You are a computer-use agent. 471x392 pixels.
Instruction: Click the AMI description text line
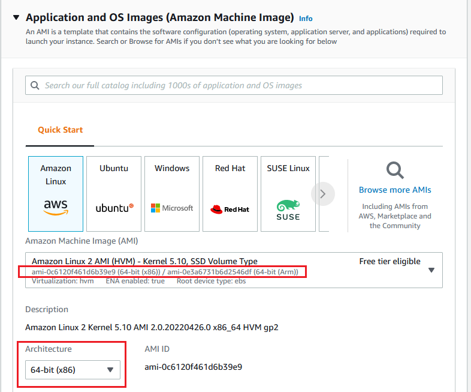point(152,327)
